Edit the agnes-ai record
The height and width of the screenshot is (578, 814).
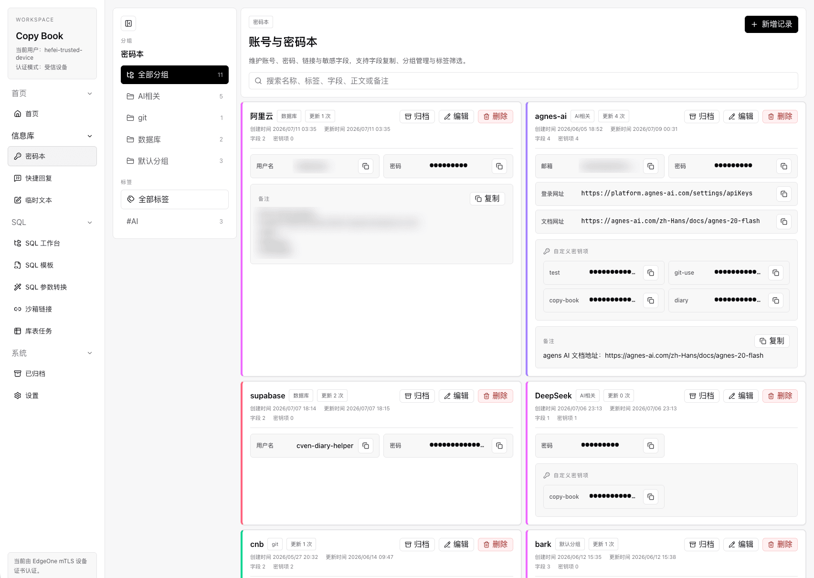(741, 117)
